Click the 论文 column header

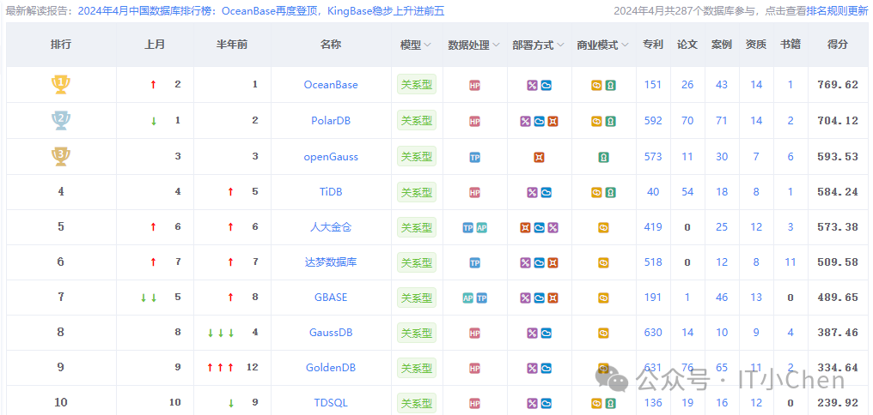687,45
